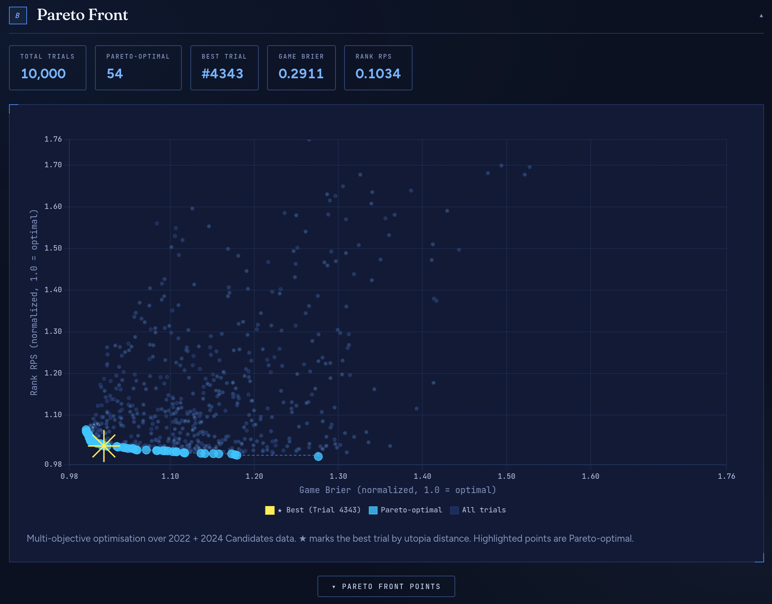772x604 pixels.
Task: Click the topmost-left Pareto-optimal cyan point
Action: (86, 430)
